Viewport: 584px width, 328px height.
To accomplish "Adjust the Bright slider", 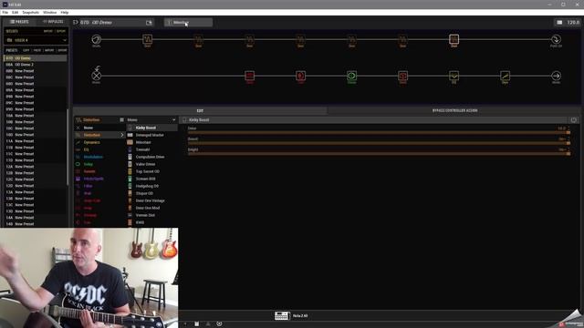I will [379, 154].
